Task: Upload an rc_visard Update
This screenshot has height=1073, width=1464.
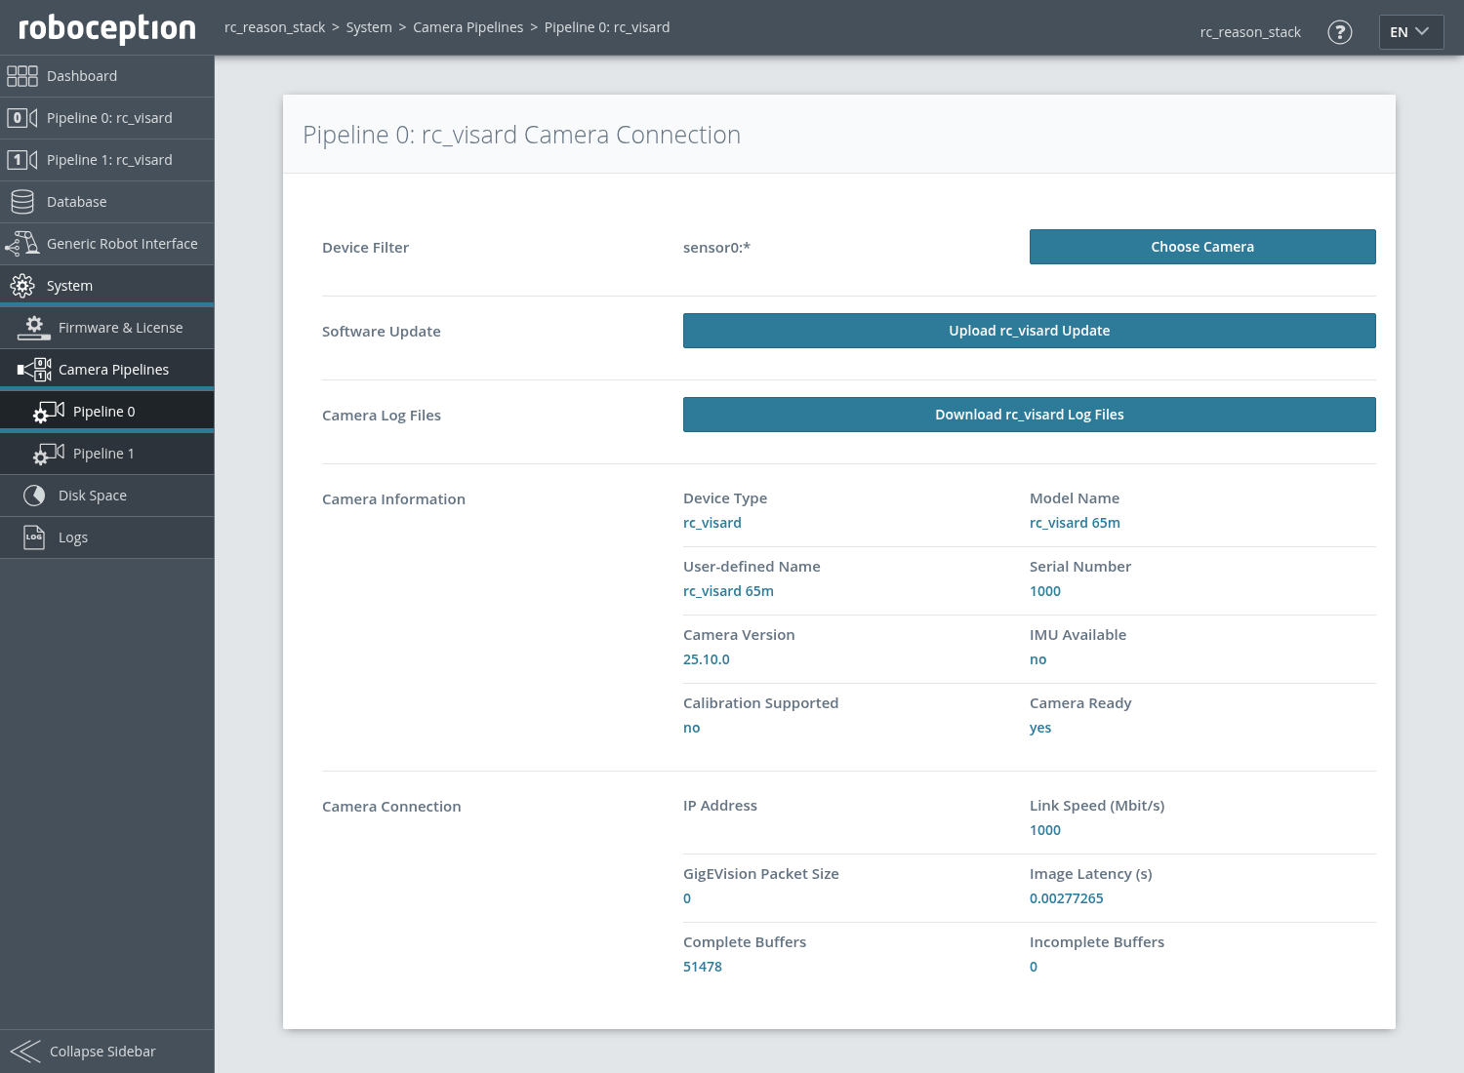Action: (1029, 330)
